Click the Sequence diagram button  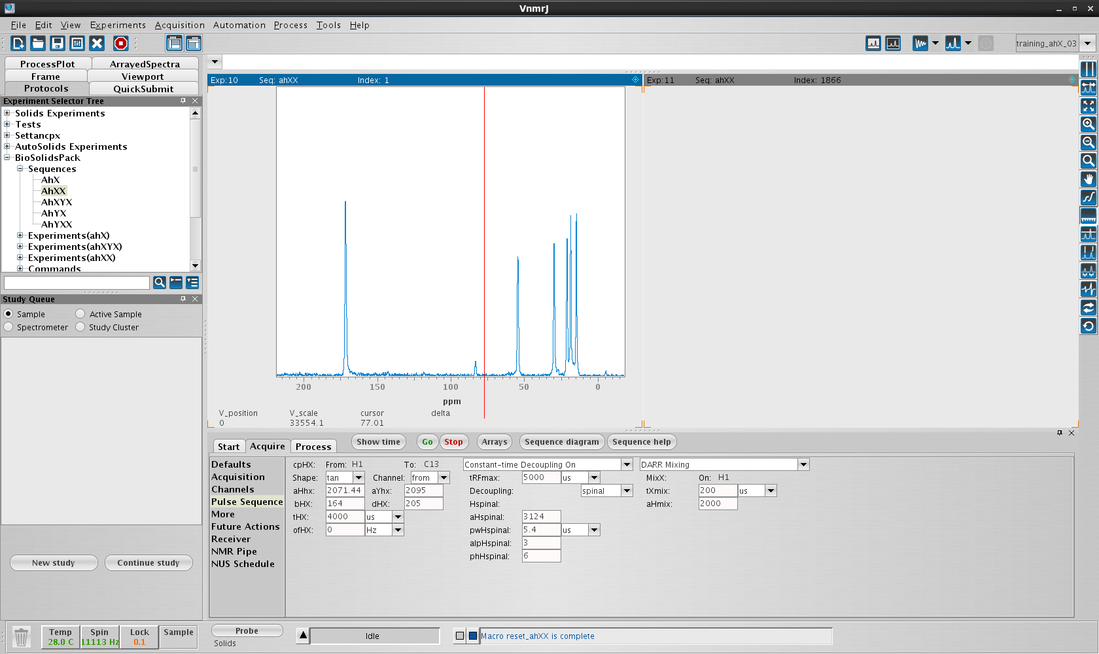click(x=561, y=442)
